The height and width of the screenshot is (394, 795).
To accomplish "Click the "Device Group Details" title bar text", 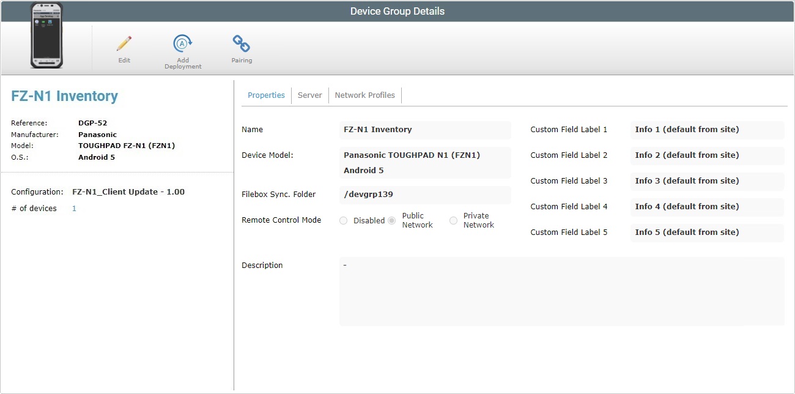I will click(398, 11).
